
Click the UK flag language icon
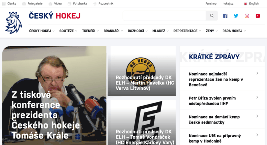pyautogui.click(x=245, y=4)
